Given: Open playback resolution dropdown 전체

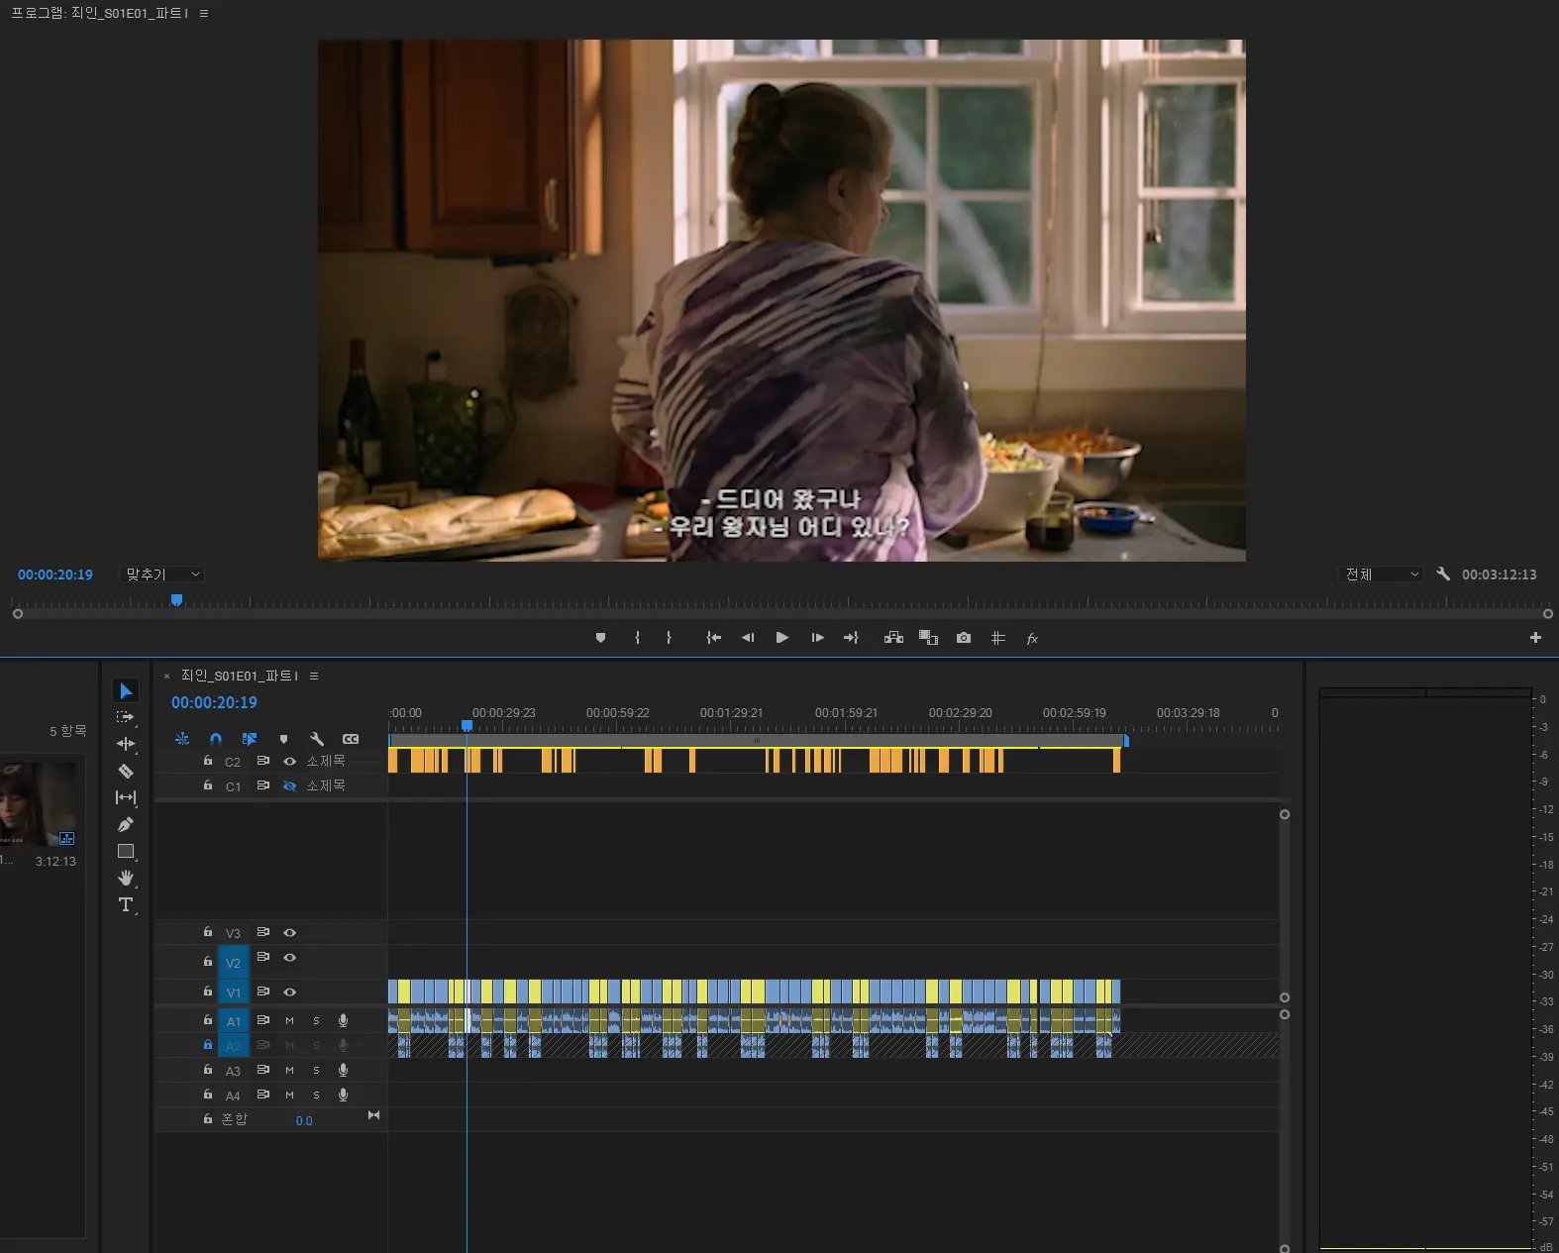Looking at the screenshot, I should tap(1381, 574).
